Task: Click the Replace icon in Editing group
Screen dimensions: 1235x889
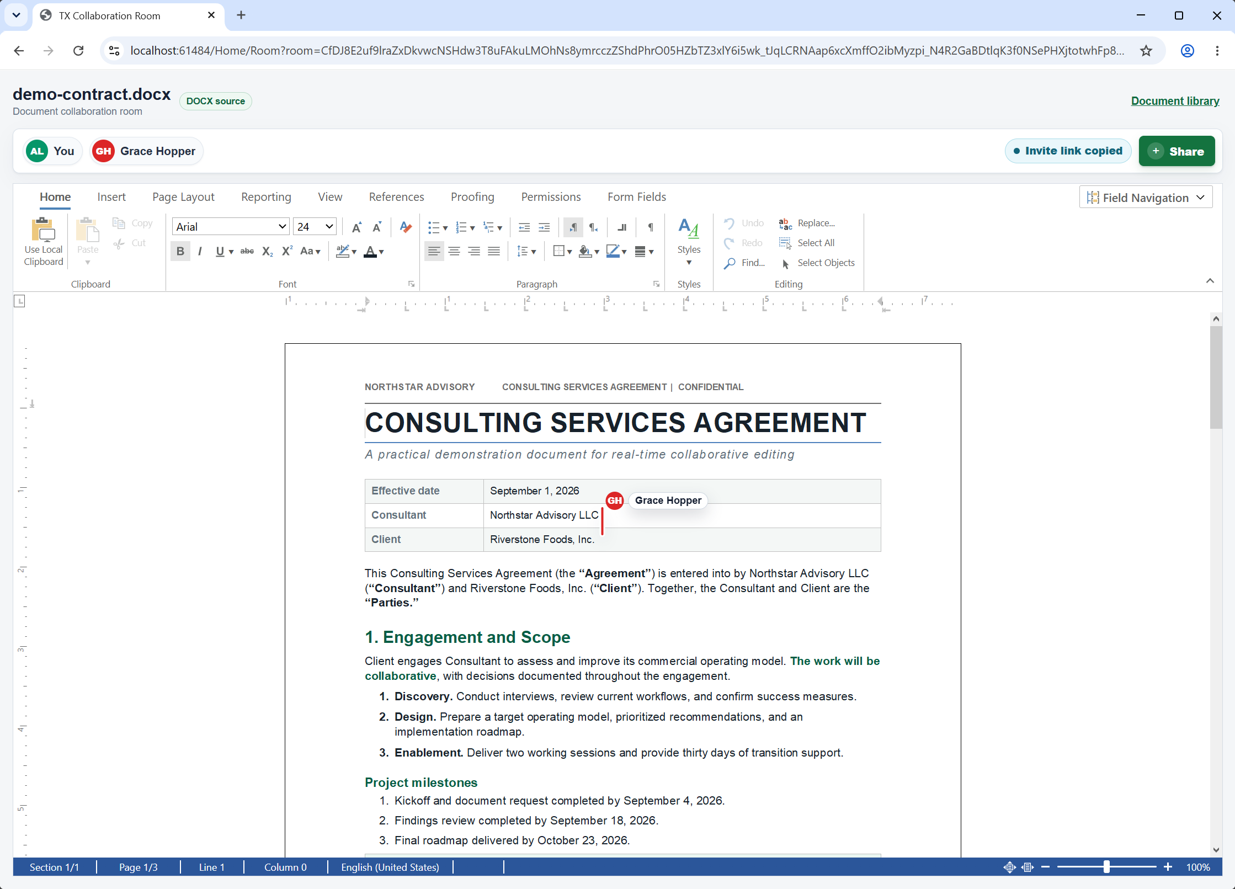Action: point(785,223)
